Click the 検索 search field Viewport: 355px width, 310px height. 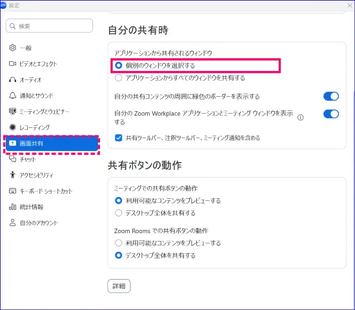pos(49,26)
